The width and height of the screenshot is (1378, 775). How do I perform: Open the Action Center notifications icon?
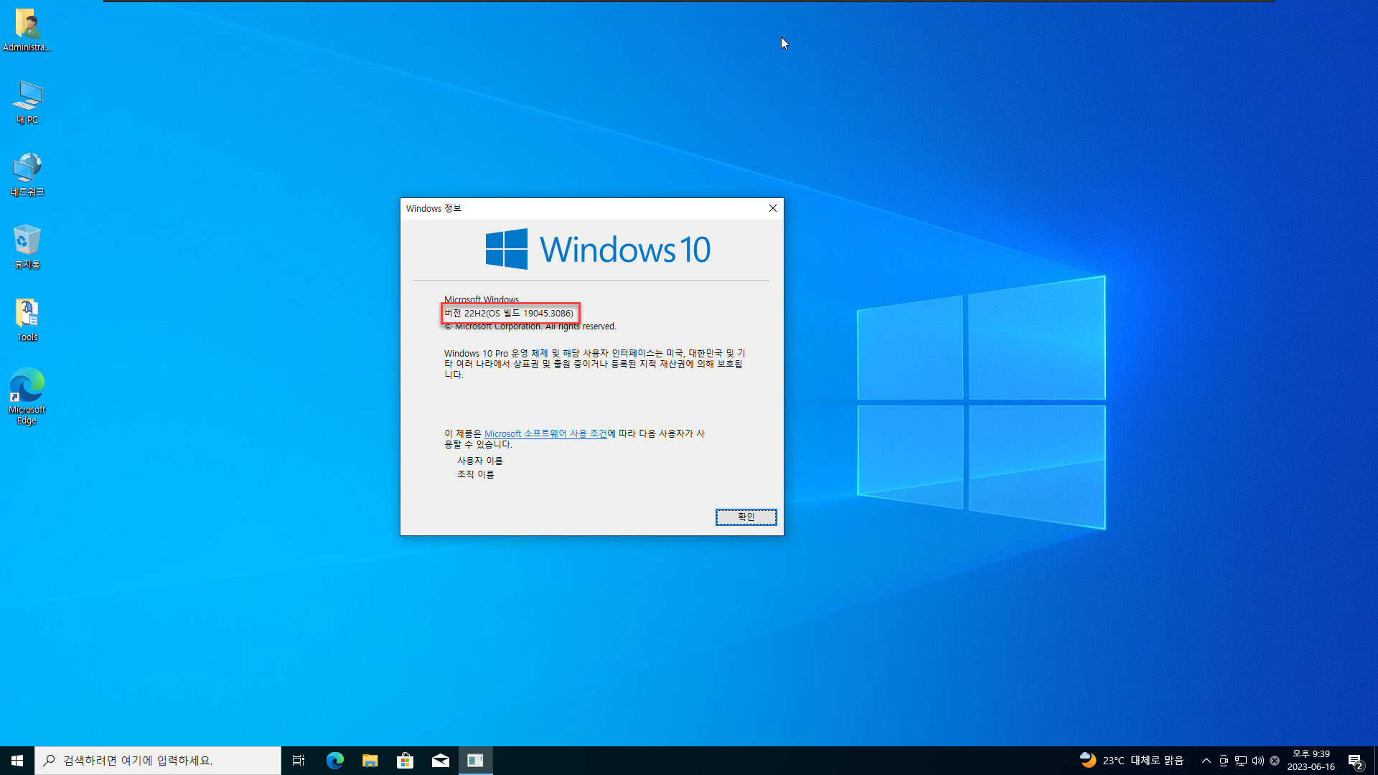(1356, 761)
